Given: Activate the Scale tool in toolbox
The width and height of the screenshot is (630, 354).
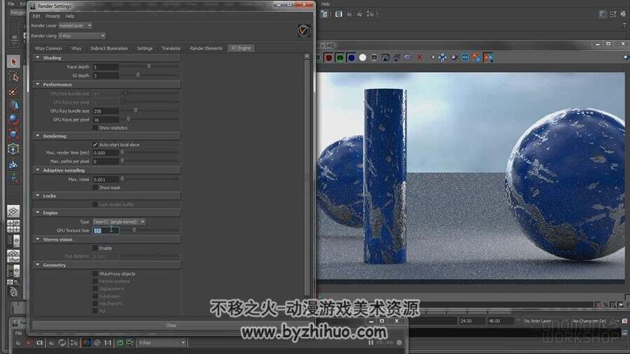Looking at the screenshot, I should (13, 134).
